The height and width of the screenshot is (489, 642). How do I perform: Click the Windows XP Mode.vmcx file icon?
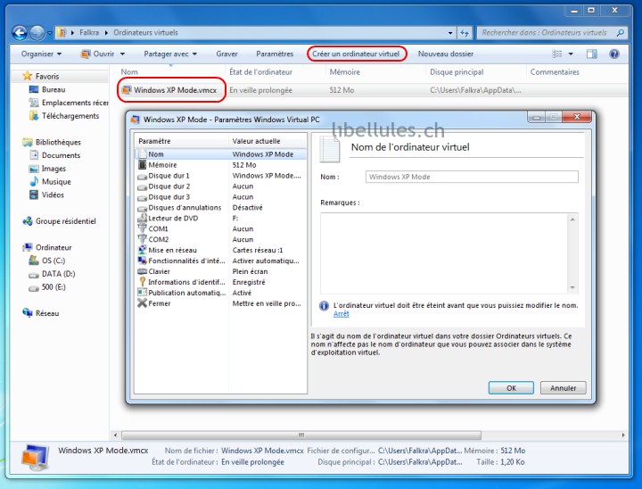pos(127,90)
